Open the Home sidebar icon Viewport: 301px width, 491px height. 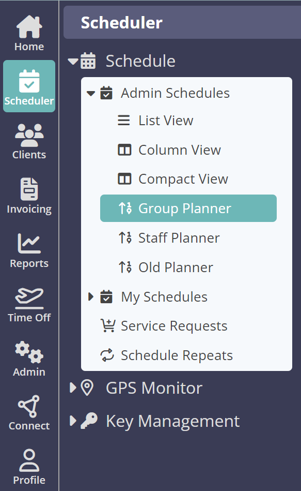click(x=29, y=27)
